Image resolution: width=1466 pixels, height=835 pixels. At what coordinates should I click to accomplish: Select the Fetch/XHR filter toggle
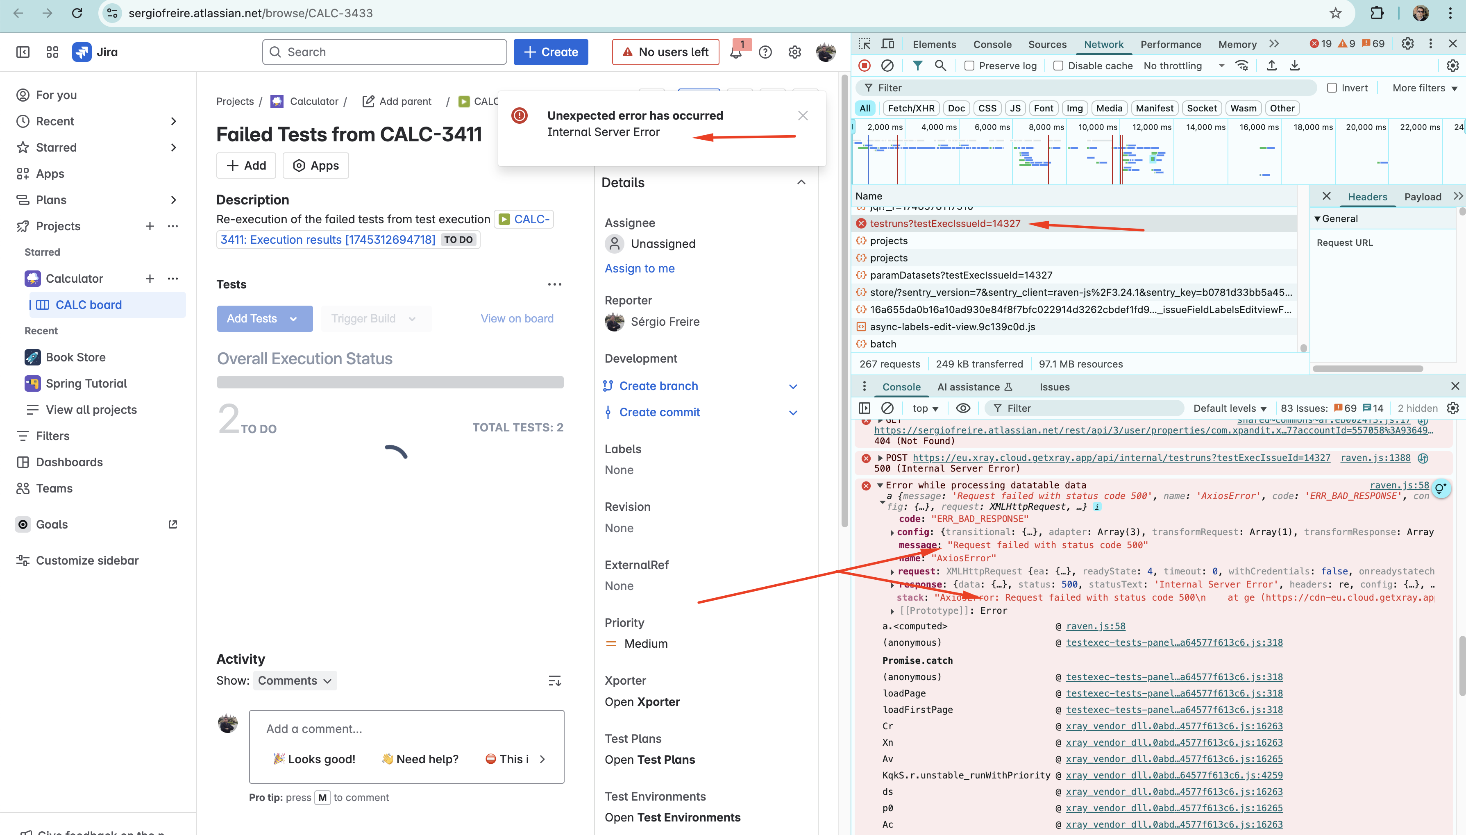pos(911,109)
